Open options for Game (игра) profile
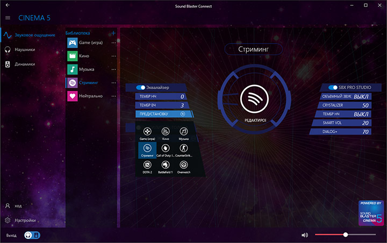 [x=113, y=42]
